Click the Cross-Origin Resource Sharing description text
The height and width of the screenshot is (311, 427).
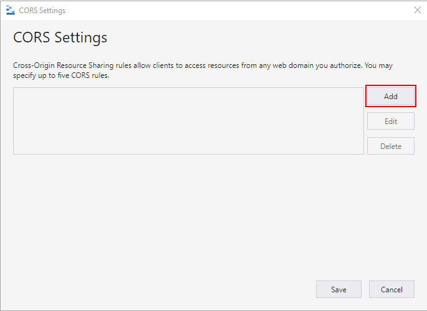click(x=203, y=70)
